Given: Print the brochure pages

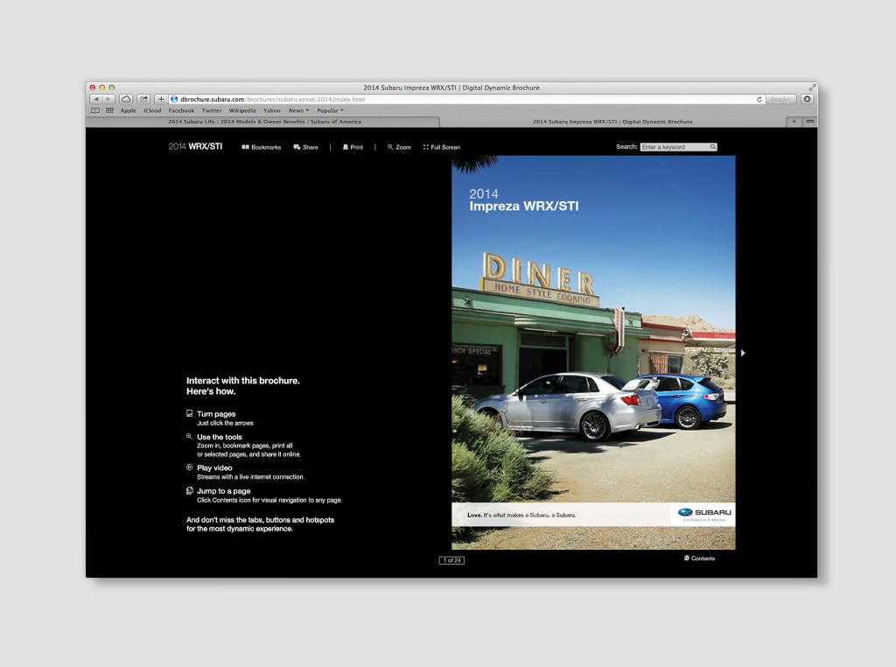Looking at the screenshot, I should tap(353, 147).
